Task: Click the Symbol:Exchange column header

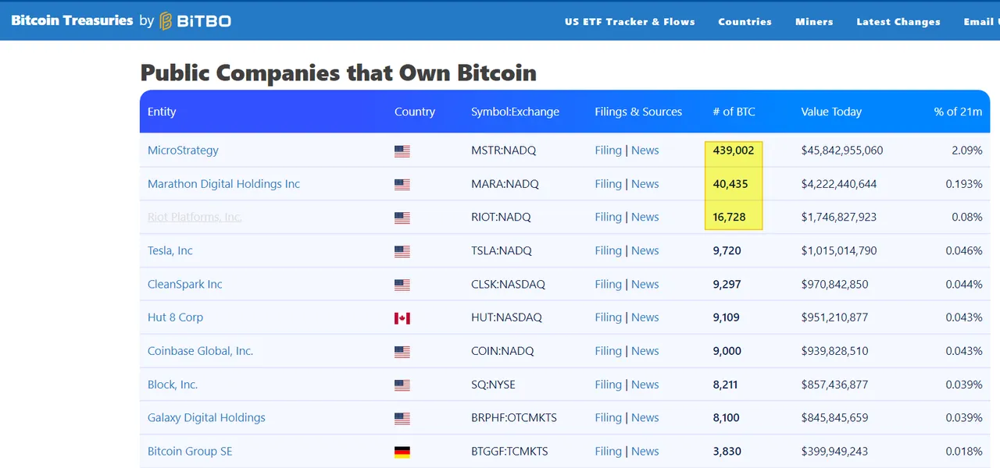Action: (x=515, y=112)
